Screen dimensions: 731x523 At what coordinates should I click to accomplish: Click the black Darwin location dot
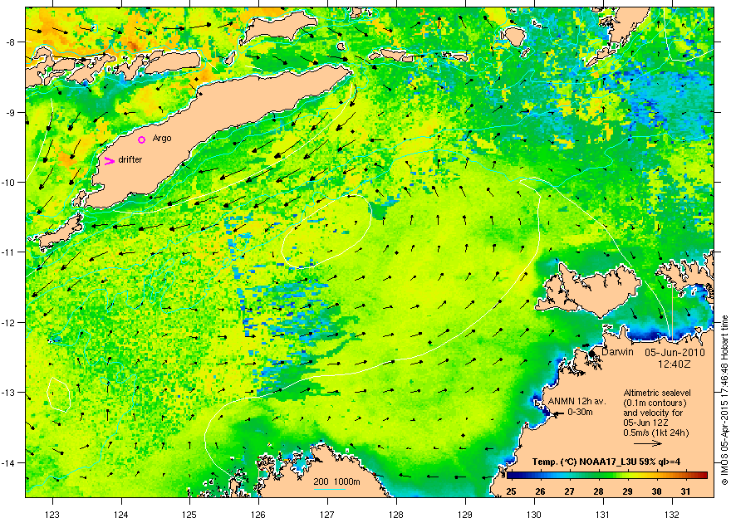point(591,354)
